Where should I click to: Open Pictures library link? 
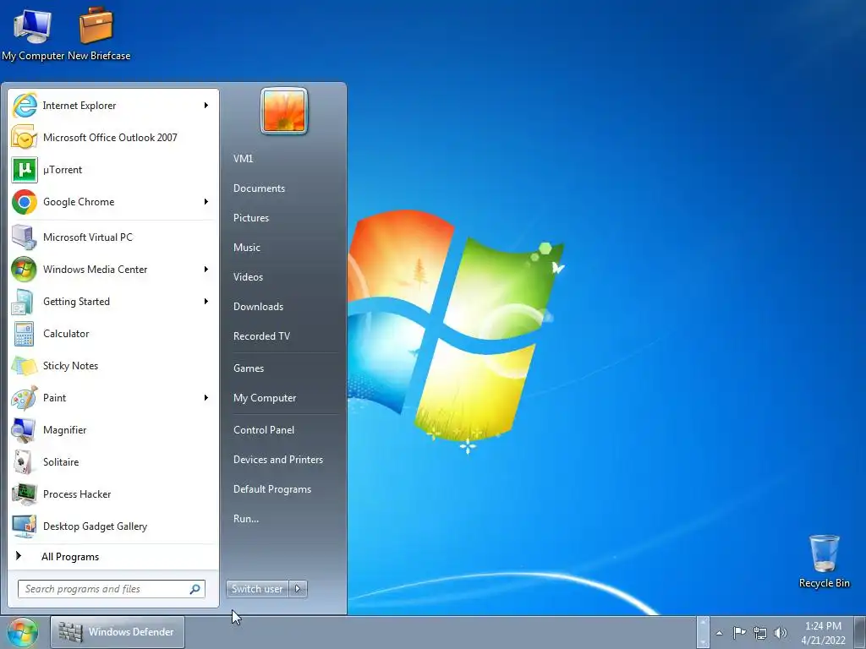250,218
